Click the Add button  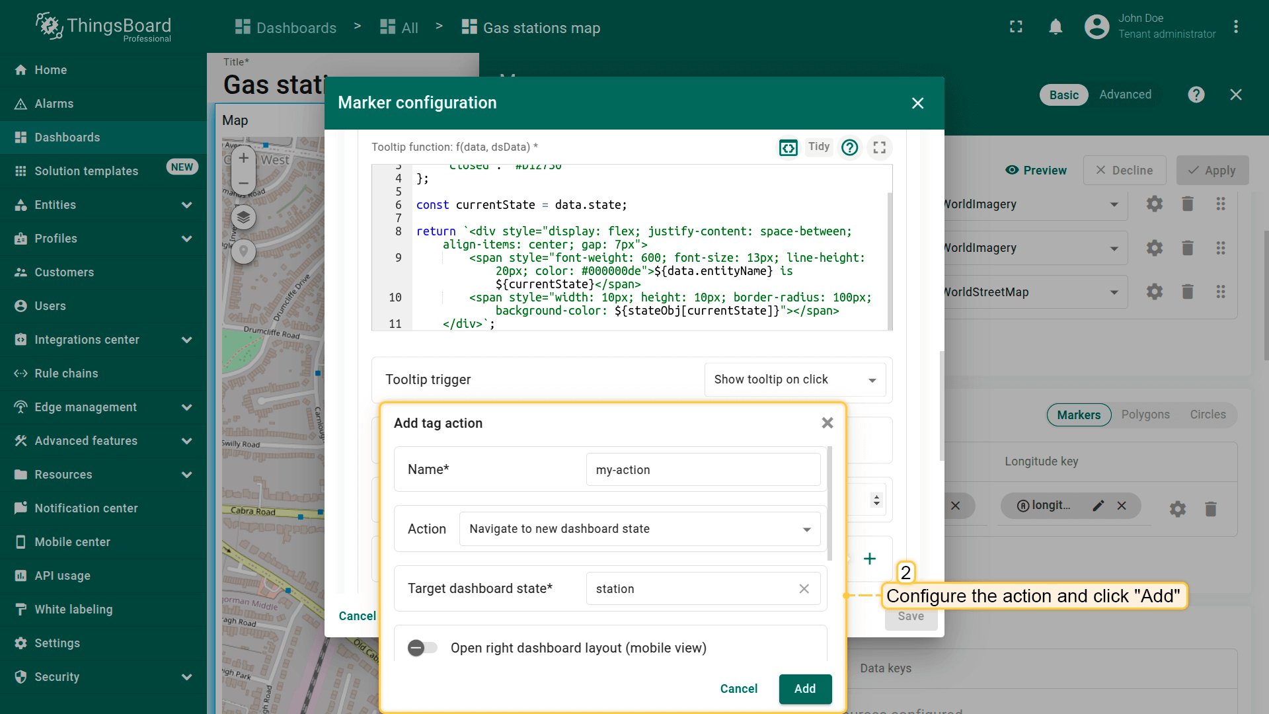pos(804,689)
